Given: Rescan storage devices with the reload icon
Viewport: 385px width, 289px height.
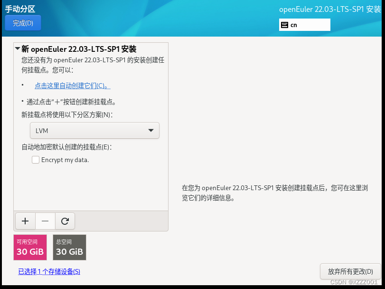Looking at the screenshot, I should pyautogui.click(x=65, y=221).
